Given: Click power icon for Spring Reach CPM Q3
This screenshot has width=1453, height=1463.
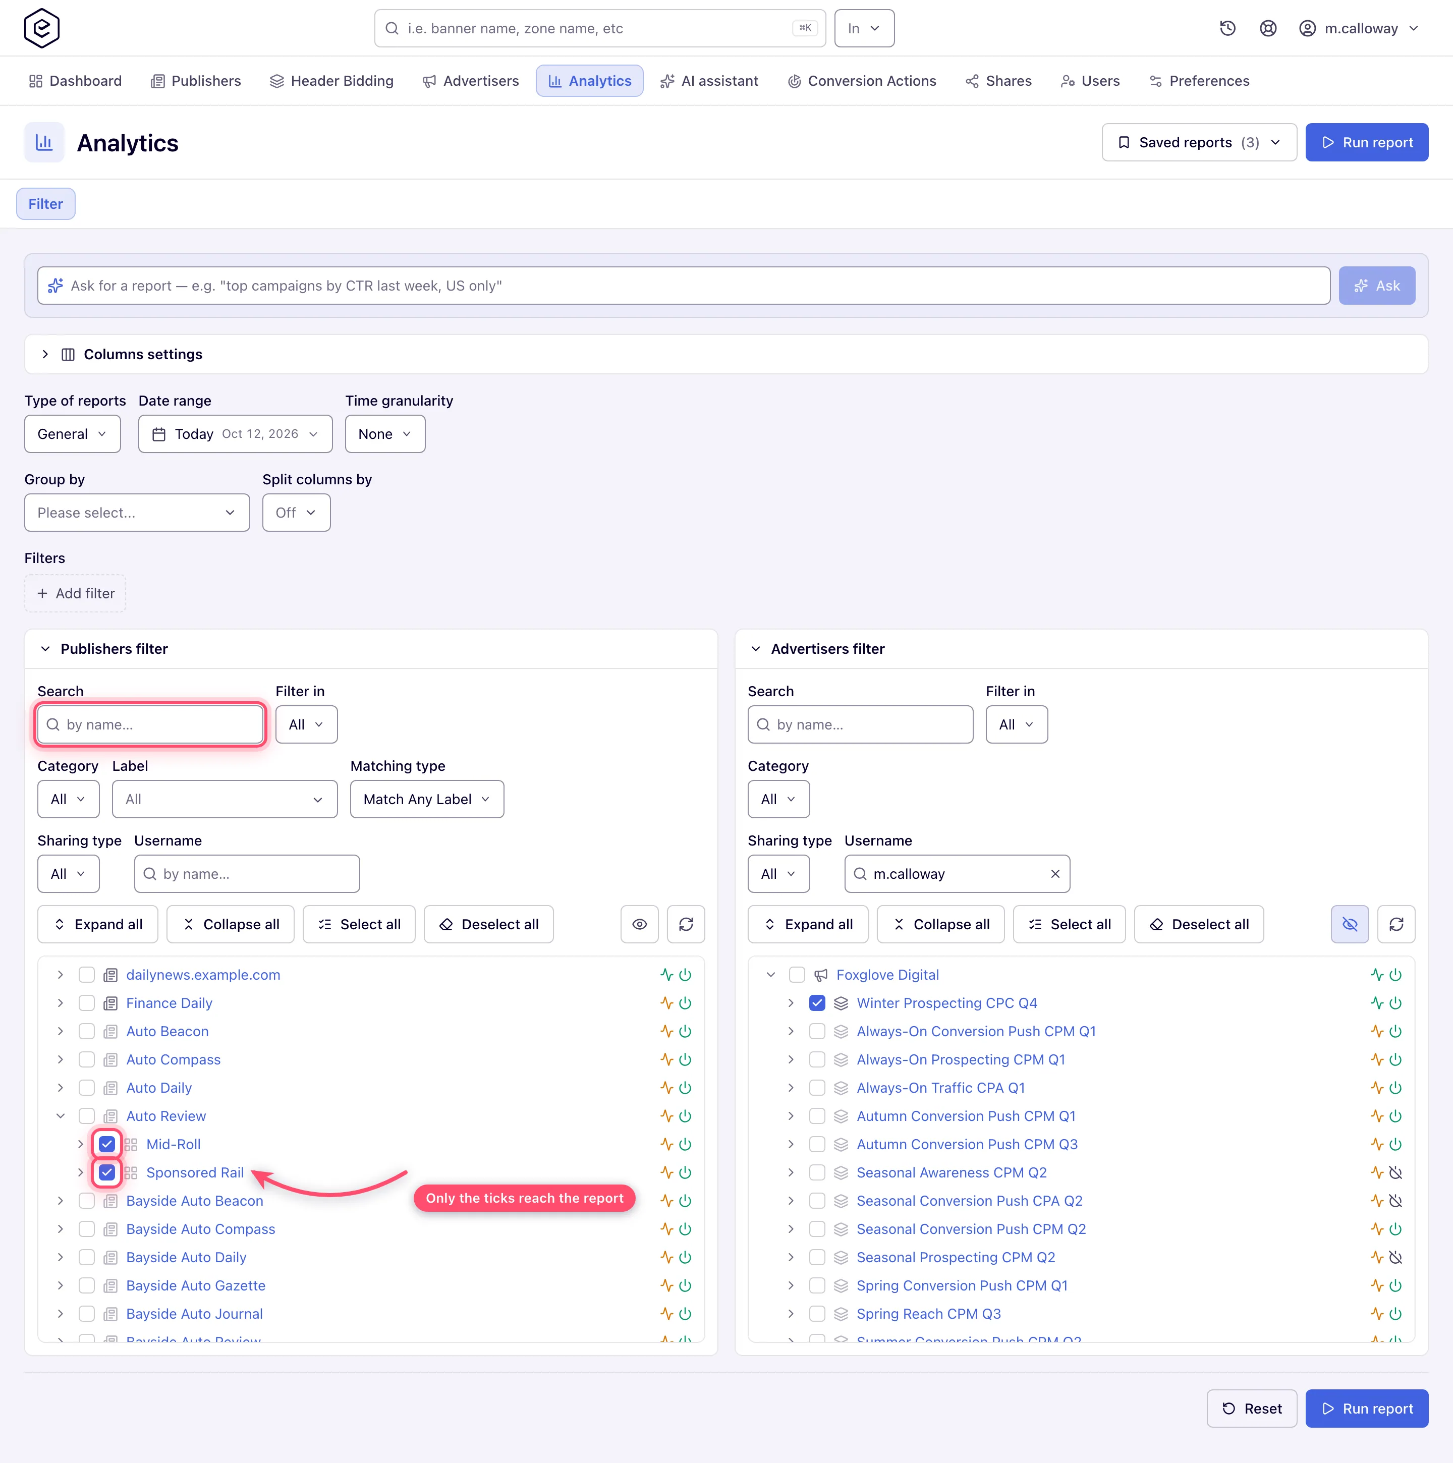Looking at the screenshot, I should click(1395, 1314).
